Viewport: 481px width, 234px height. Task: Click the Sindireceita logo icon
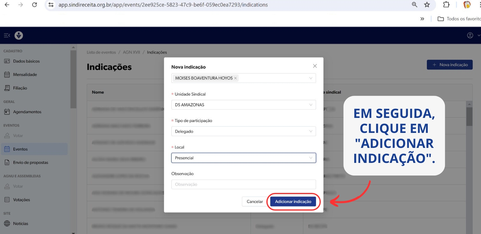pyautogui.click(x=19, y=35)
